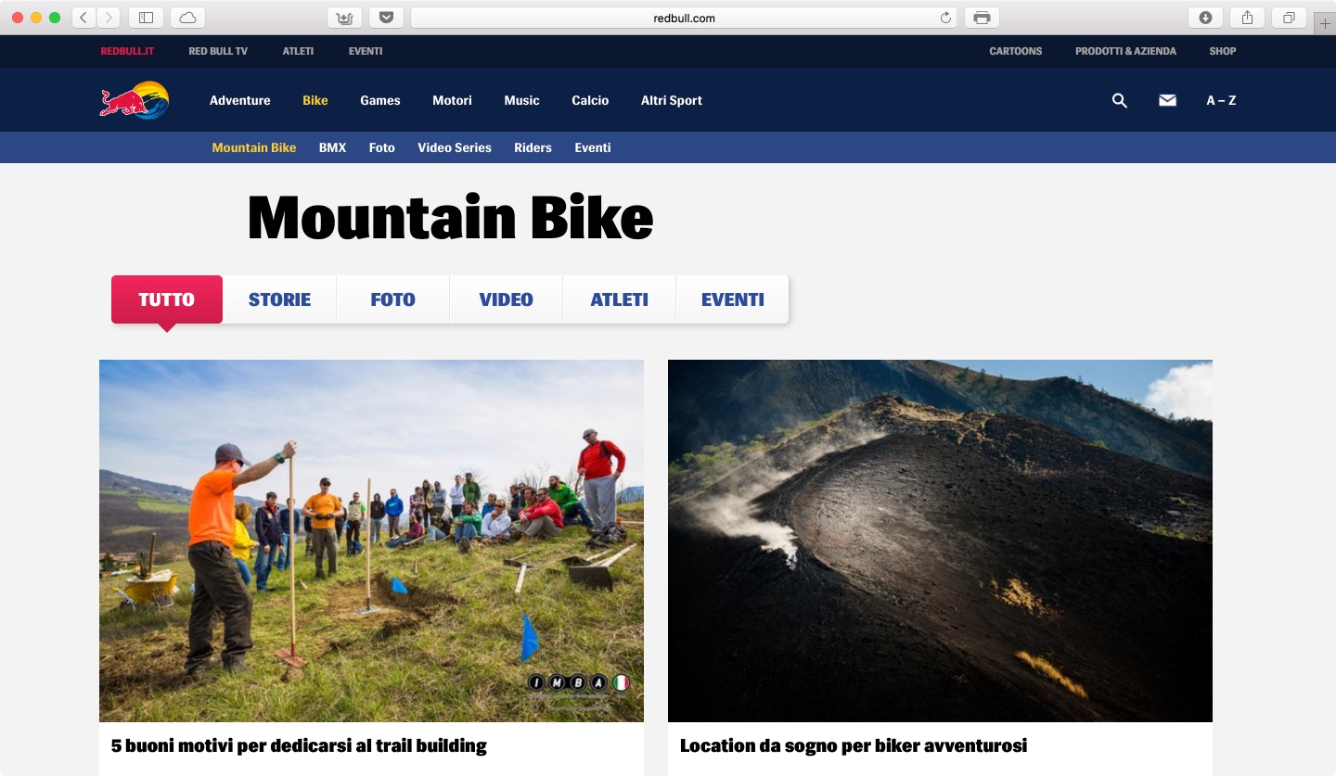This screenshot has width=1336, height=776.
Task: Select Video Series in sub-navigation
Action: click(455, 147)
